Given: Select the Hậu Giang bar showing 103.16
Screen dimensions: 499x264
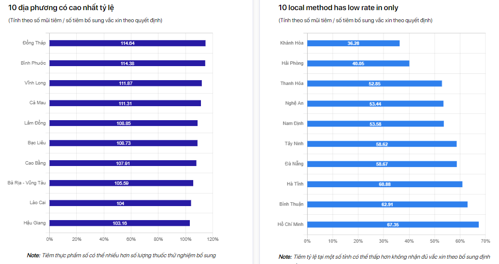Looking at the screenshot, I should pos(119,223).
